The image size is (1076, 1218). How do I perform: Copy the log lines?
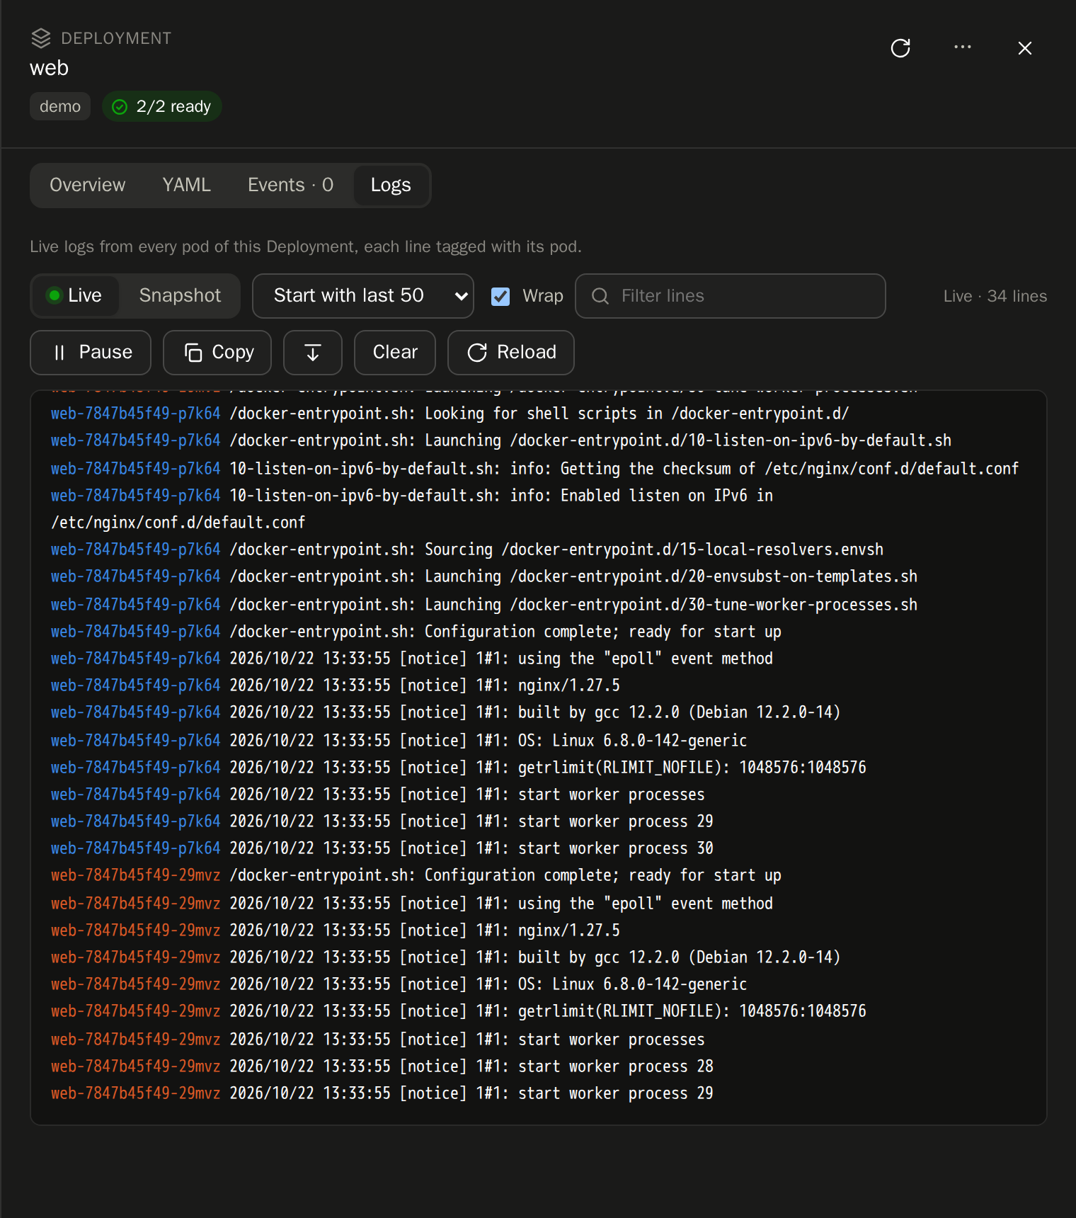tap(217, 353)
